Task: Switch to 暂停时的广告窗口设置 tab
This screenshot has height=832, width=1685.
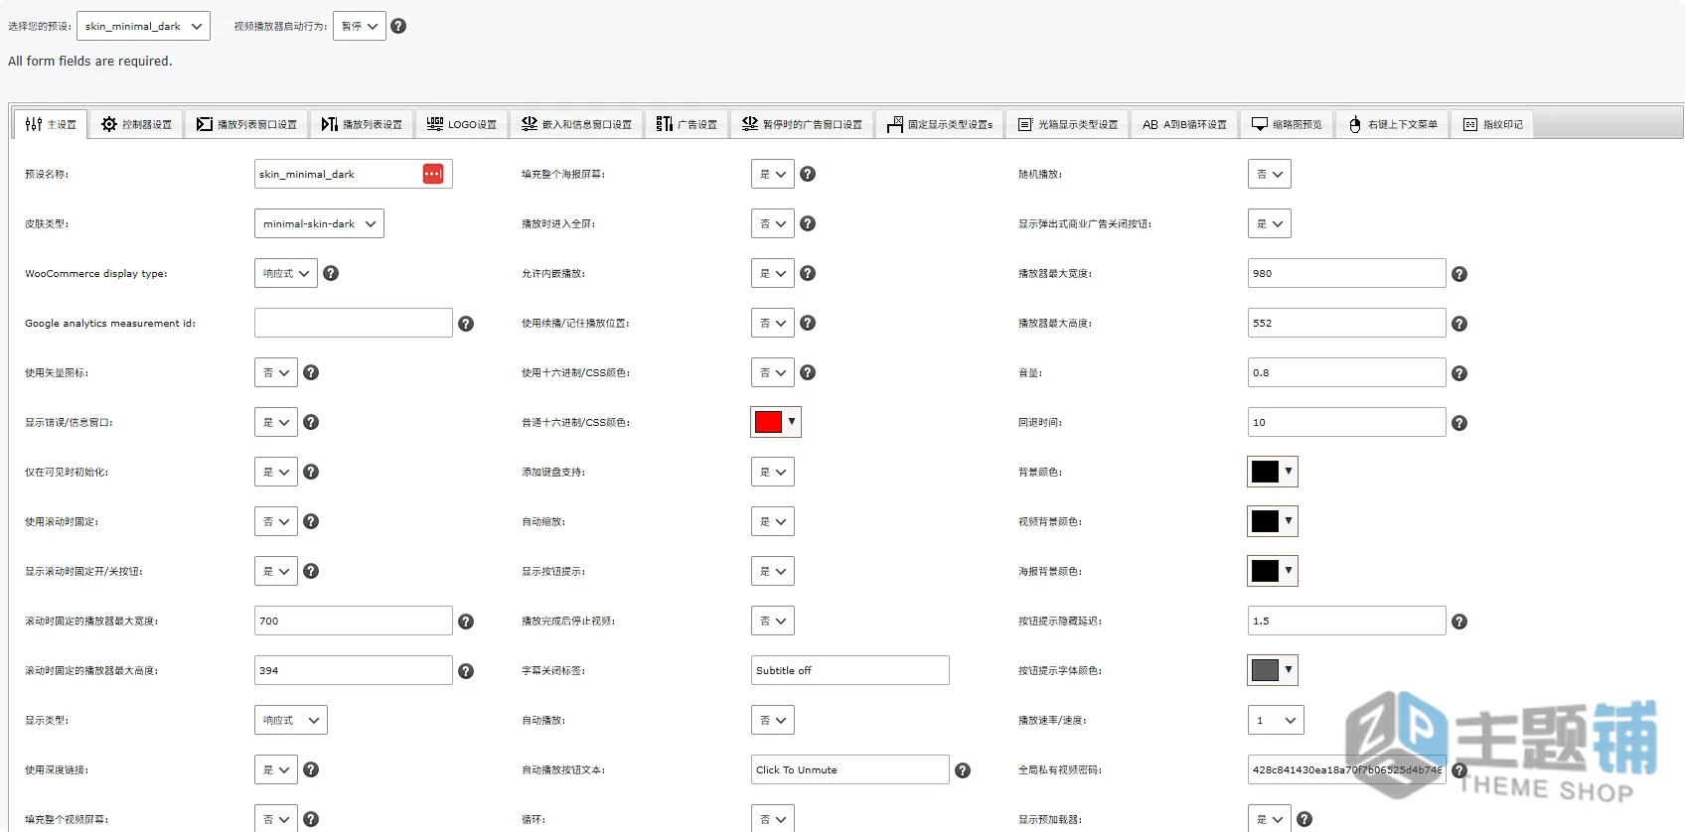Action: coord(802,124)
